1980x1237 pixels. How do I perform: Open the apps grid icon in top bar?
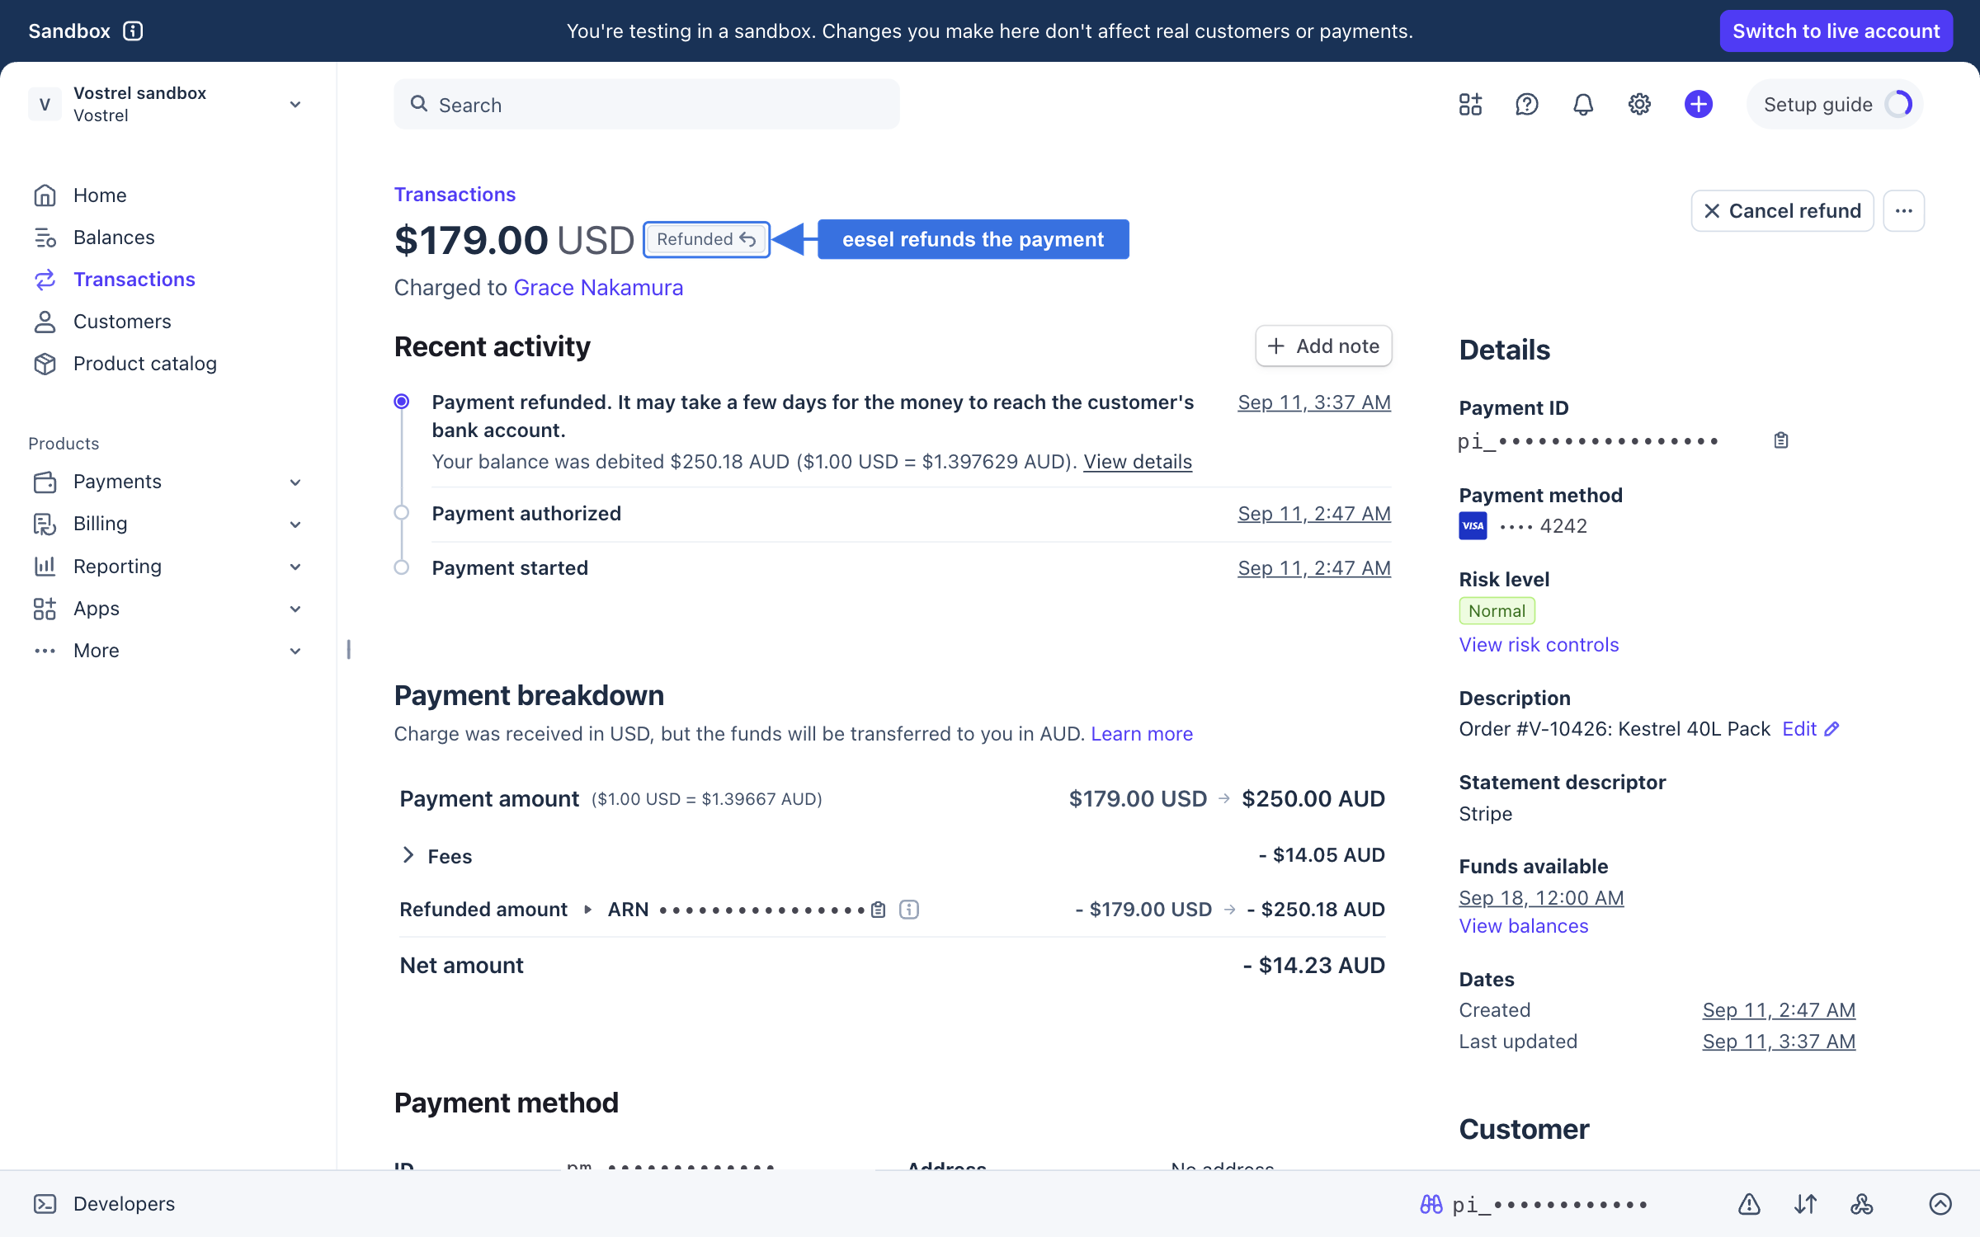(x=1470, y=104)
